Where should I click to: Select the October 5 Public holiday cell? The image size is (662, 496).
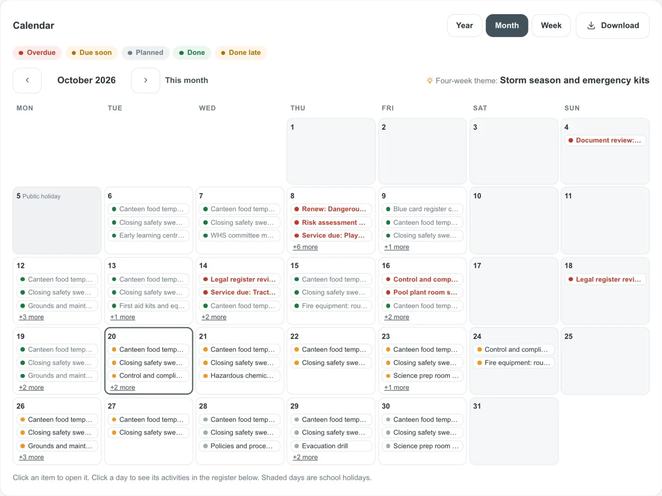point(57,221)
